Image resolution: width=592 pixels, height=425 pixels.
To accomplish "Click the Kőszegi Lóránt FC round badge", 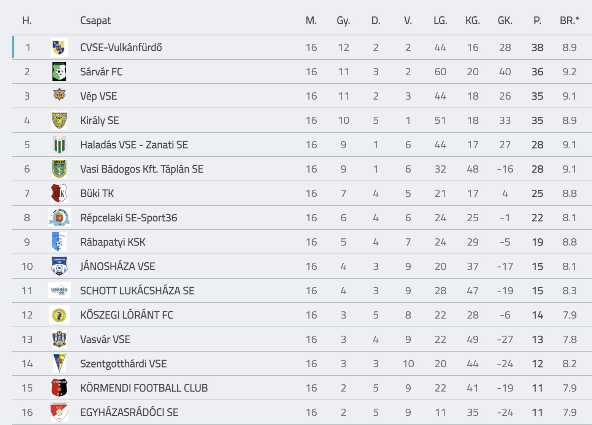I will pyautogui.click(x=59, y=315).
